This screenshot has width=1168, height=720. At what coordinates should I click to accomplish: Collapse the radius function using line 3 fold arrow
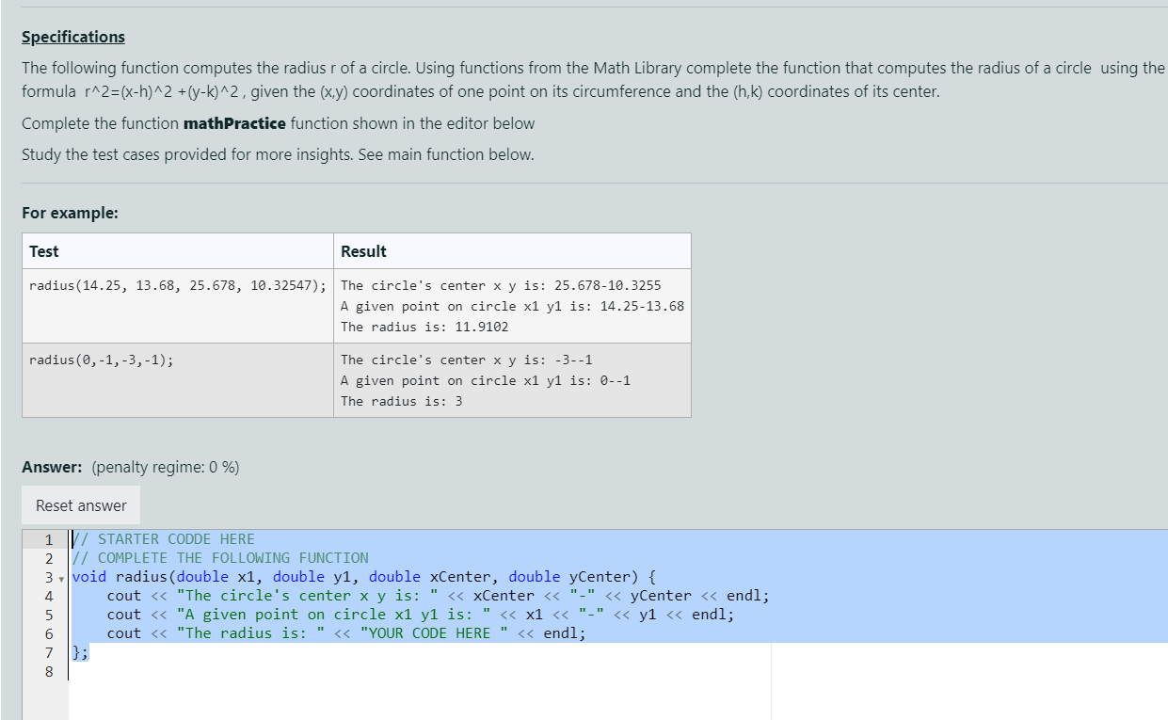pyautogui.click(x=62, y=577)
